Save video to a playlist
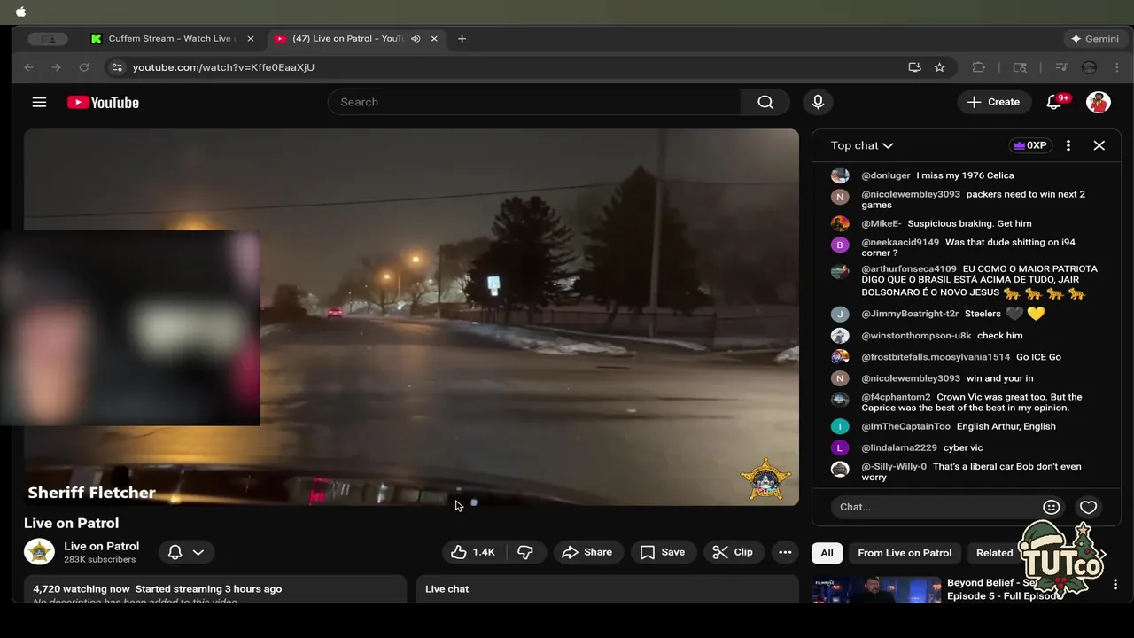1134x638 pixels. 663,552
